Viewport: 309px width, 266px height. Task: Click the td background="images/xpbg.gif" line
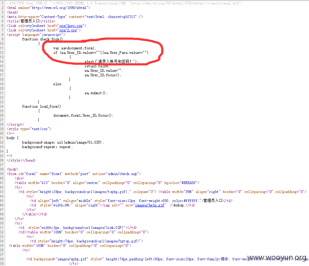[x=167, y=259]
